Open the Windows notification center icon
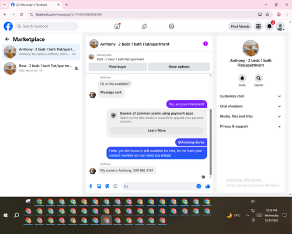 (284, 215)
